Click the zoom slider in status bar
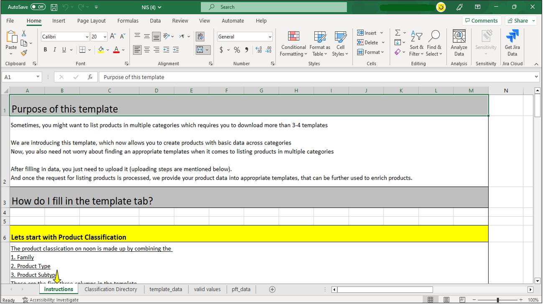543x304 pixels. (x=497, y=300)
